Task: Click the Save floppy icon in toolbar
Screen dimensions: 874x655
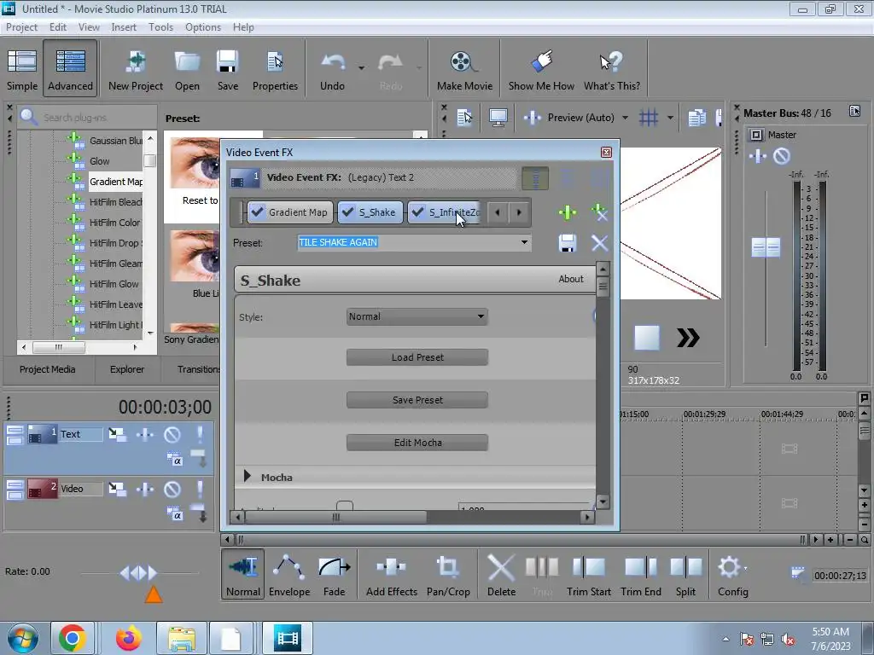Action: 227,61
